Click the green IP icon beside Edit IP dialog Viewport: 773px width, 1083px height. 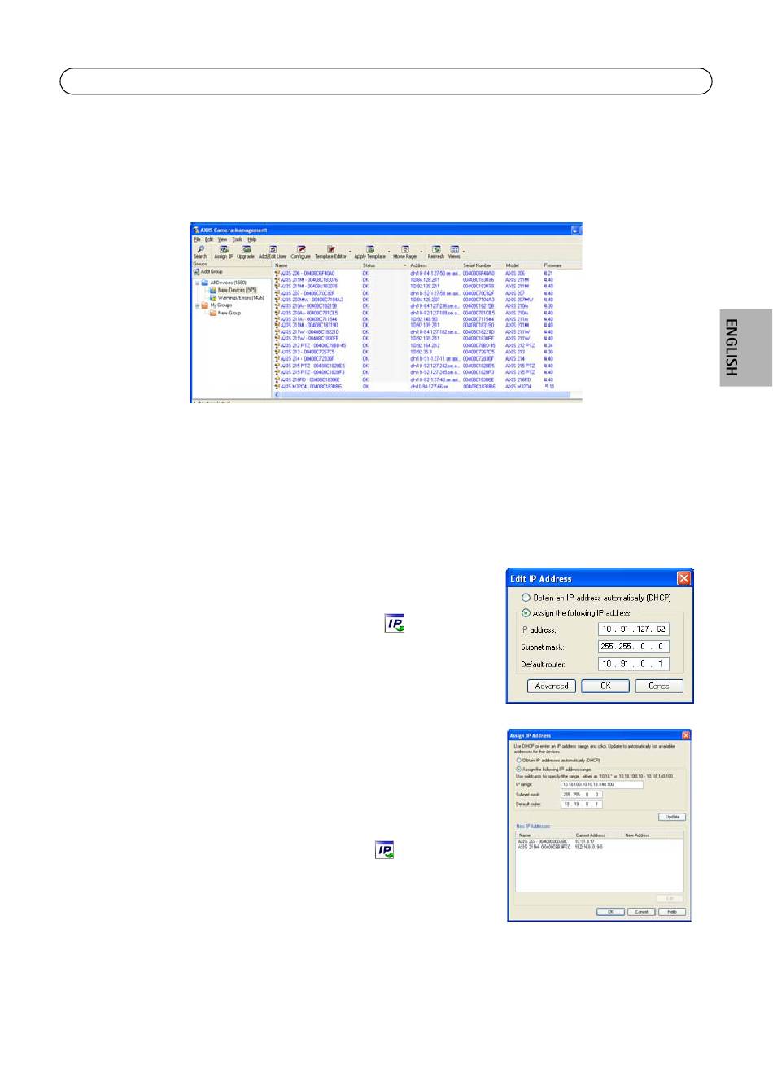point(395,623)
